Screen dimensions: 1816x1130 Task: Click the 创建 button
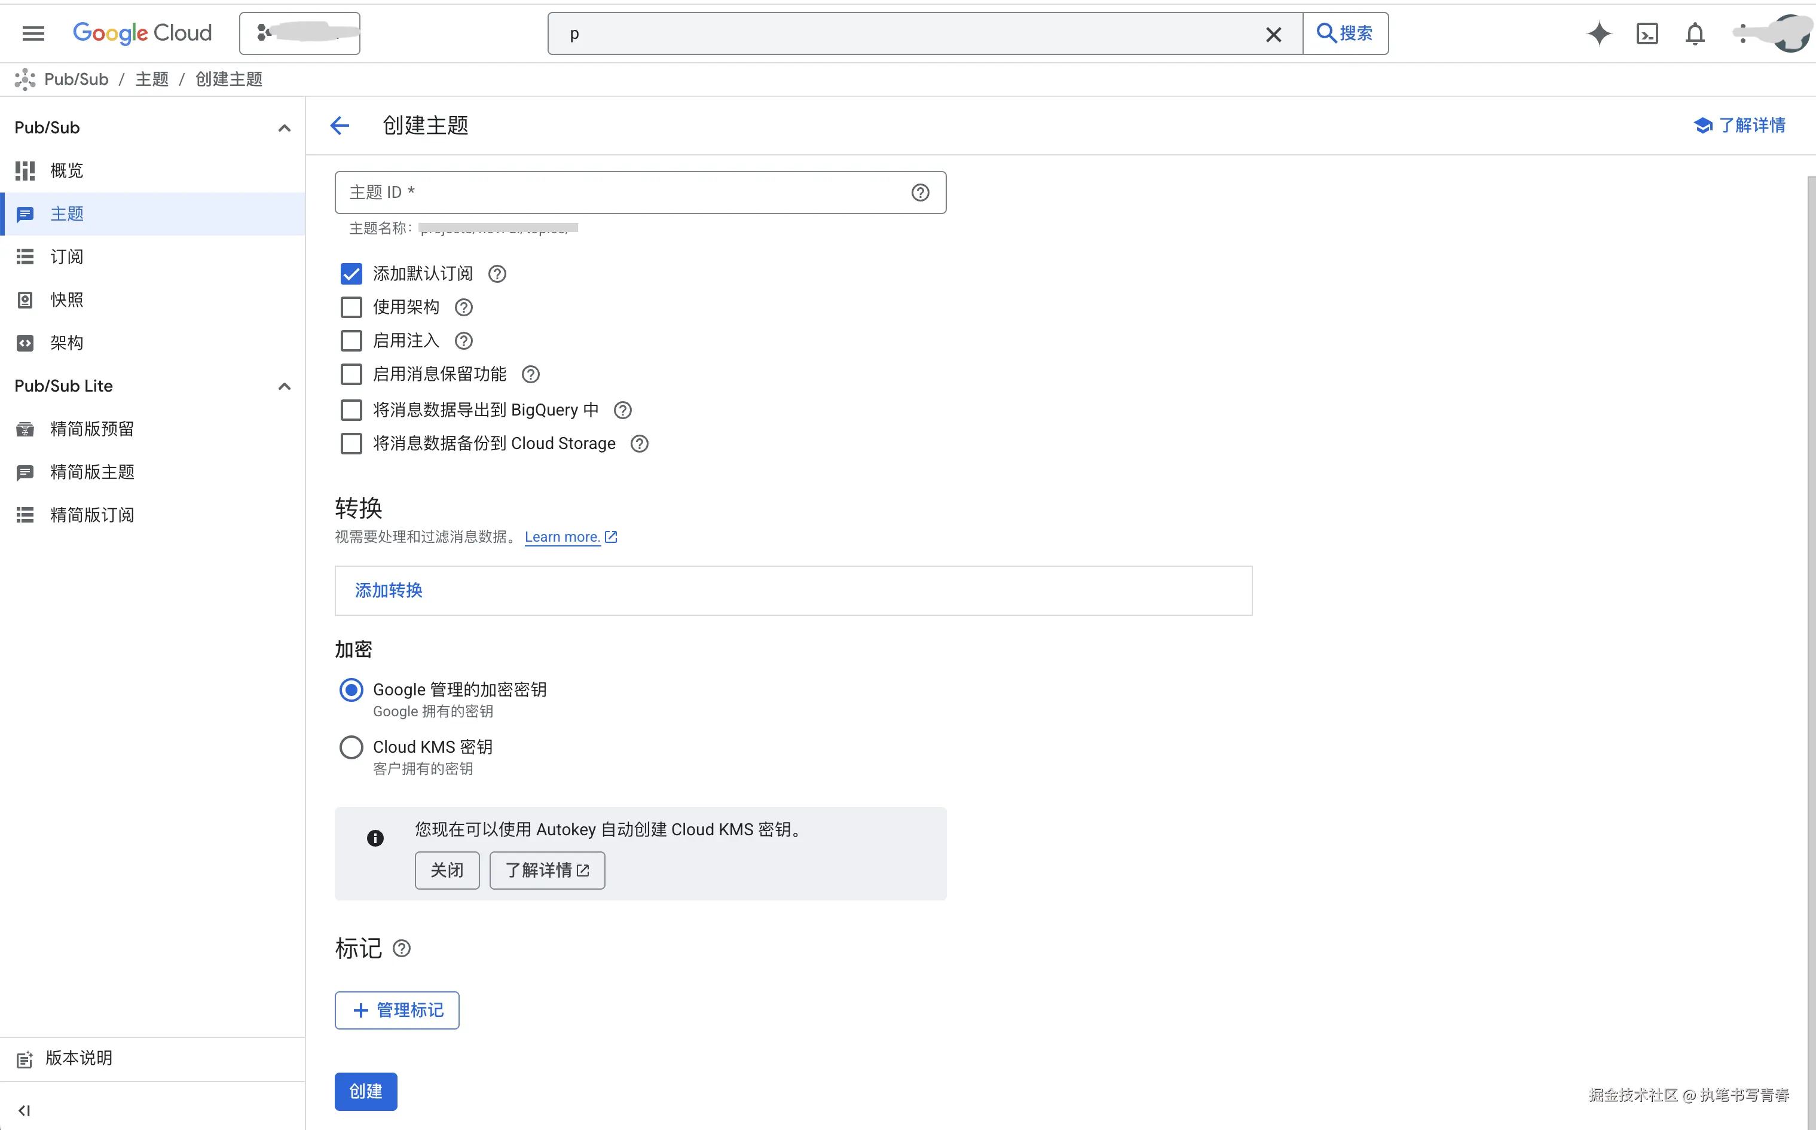coord(365,1091)
